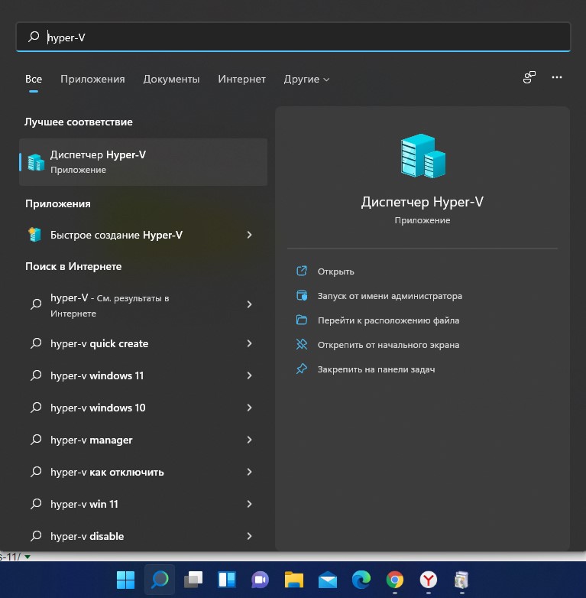Open Mail app from taskbar
Viewport: 586px width, 598px height.
click(328, 580)
